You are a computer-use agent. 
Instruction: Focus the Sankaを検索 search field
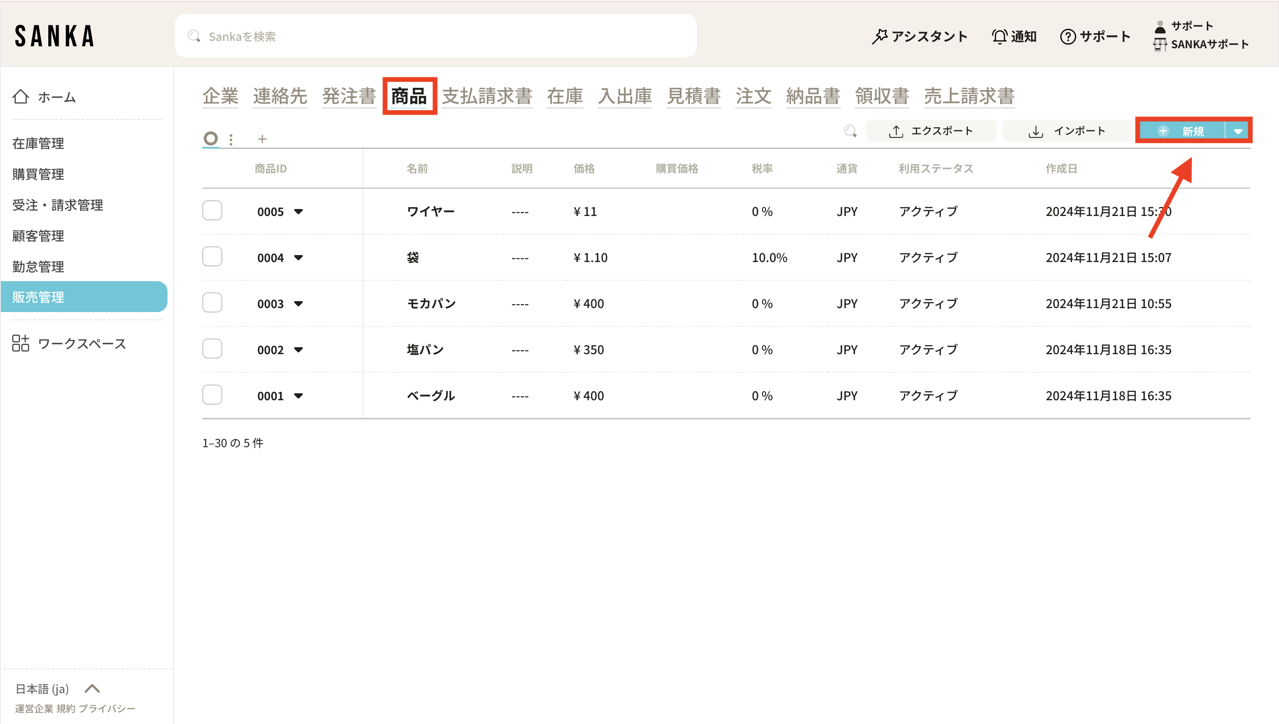435,37
